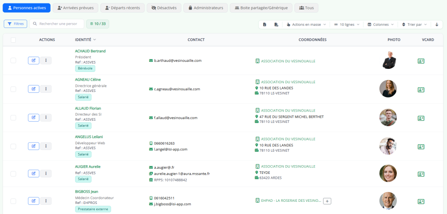Open the Trier par dropdown
The width and height of the screenshot is (447, 214).
click(414, 24)
